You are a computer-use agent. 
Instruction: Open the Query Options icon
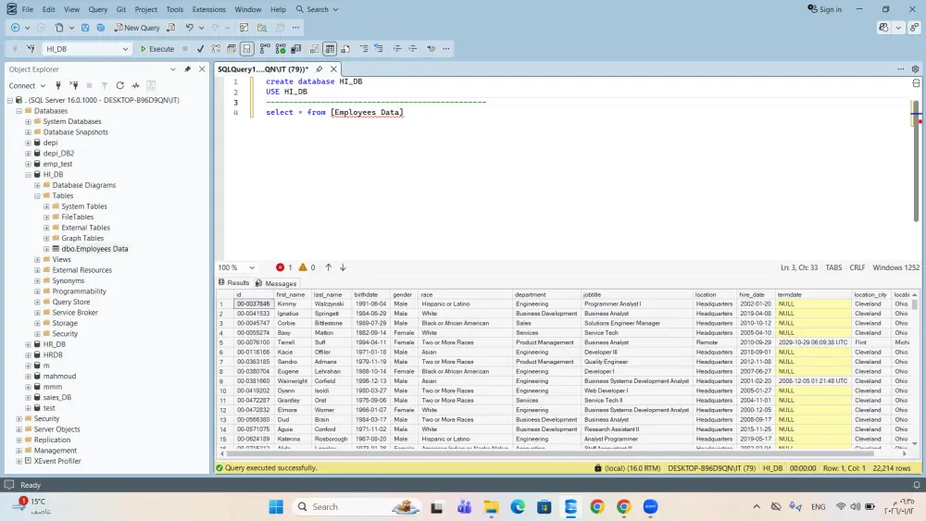point(231,49)
